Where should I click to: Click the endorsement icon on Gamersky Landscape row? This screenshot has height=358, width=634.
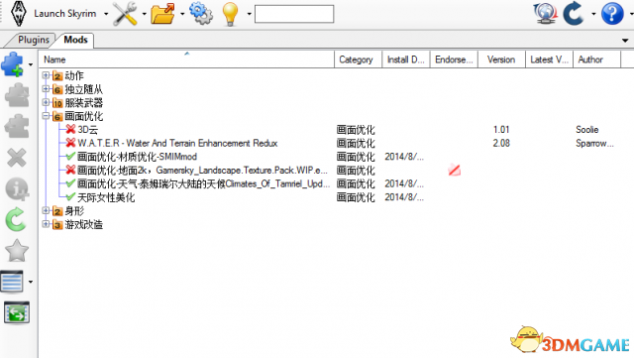(x=454, y=171)
